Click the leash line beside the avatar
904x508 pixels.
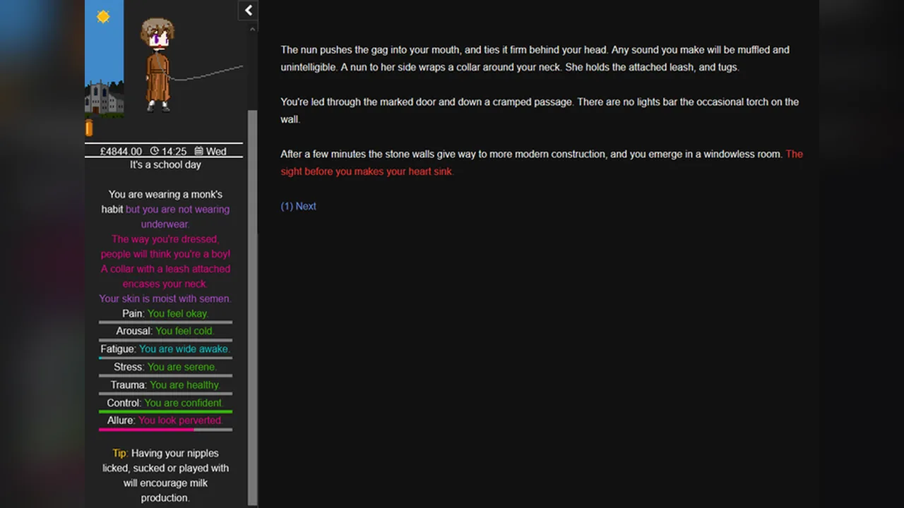(x=207, y=73)
